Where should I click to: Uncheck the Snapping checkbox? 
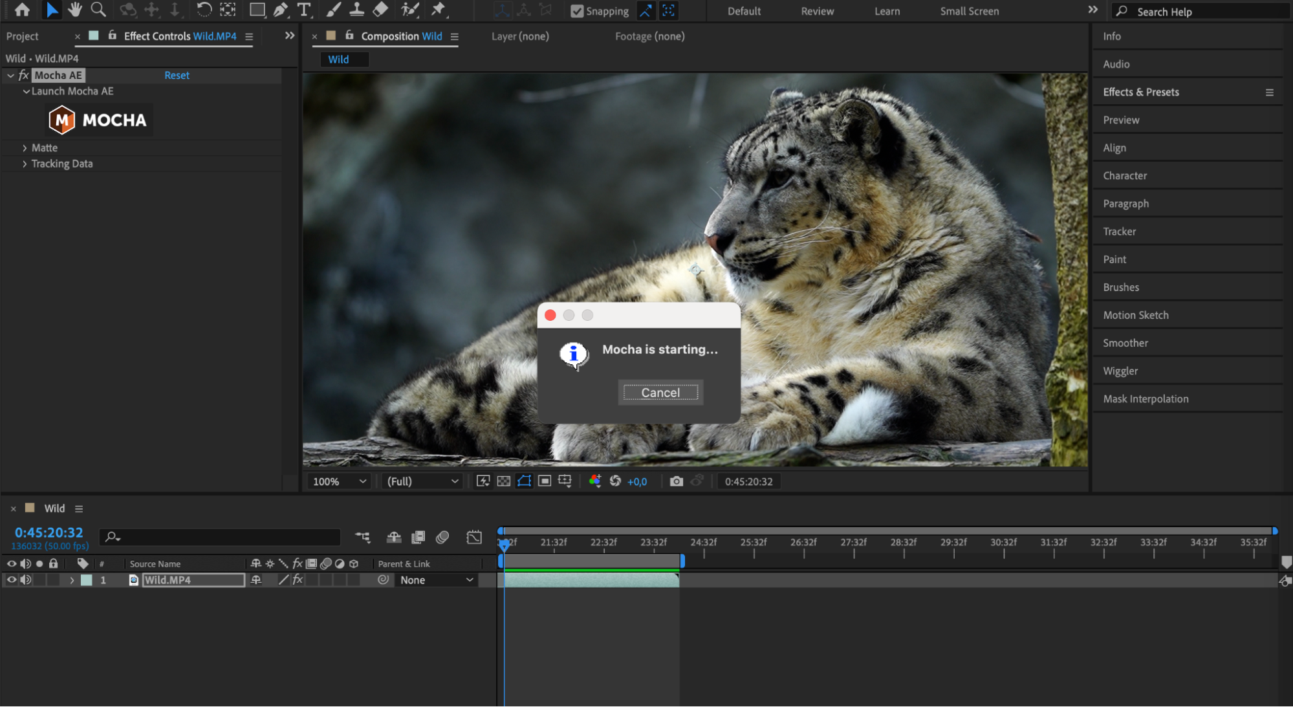(577, 11)
